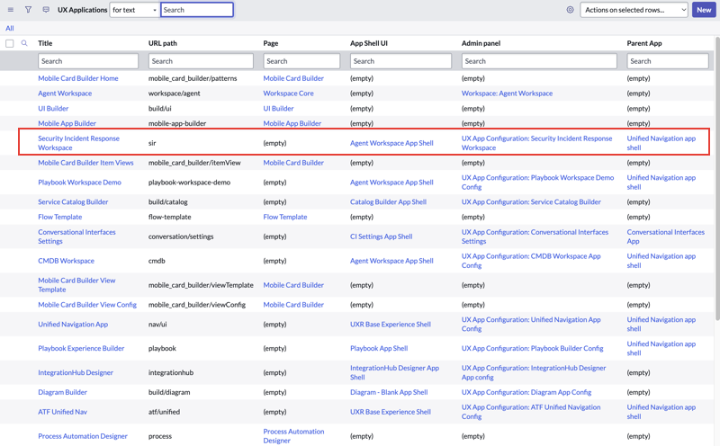Image resolution: width=720 pixels, height=446 pixels.
Task: Open 'Conversational Interfaces Settings' title link
Action: 76,236
